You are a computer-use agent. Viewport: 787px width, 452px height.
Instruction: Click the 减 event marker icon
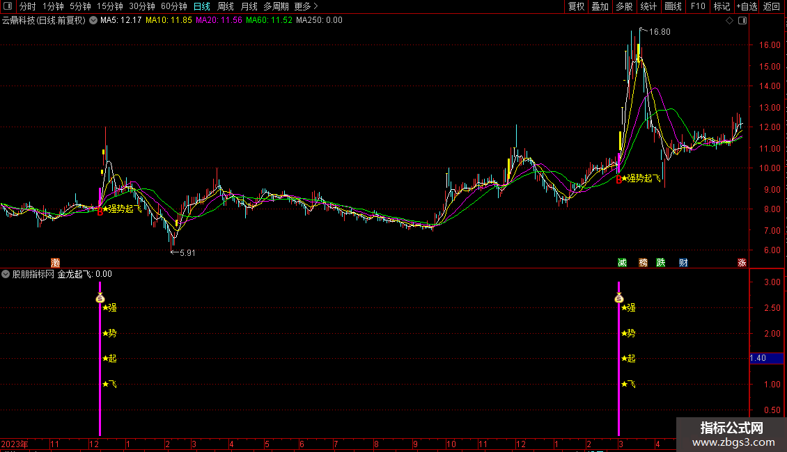(x=622, y=263)
